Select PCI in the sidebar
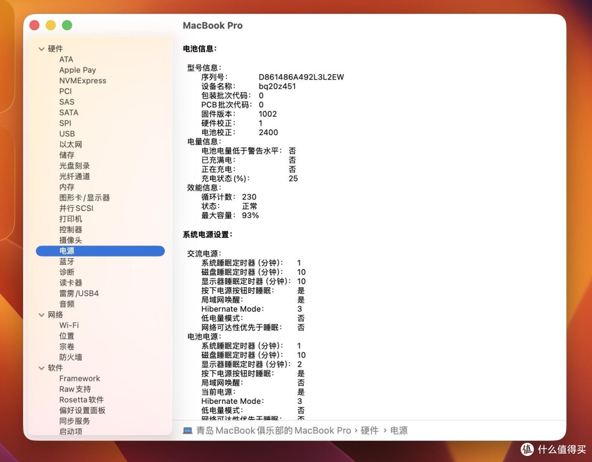This screenshot has width=592, height=462. pyautogui.click(x=65, y=91)
